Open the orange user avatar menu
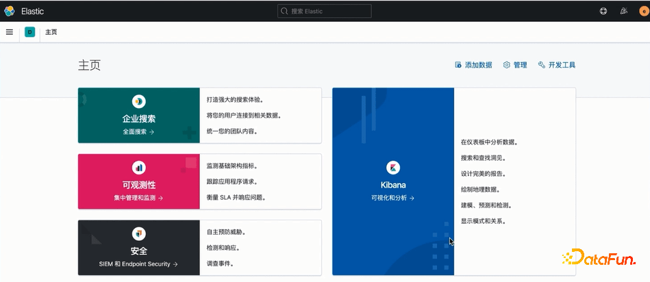 click(x=645, y=11)
